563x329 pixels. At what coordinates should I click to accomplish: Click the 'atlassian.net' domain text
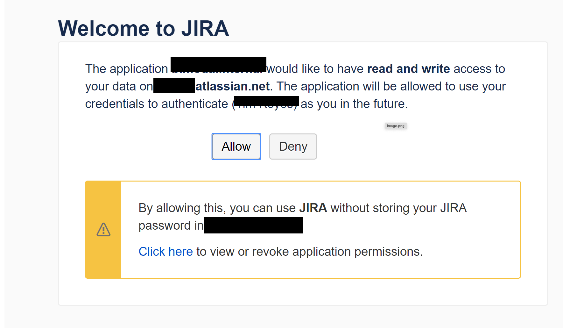(233, 86)
